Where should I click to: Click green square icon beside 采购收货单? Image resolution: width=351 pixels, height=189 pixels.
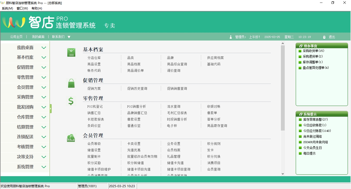click(300, 51)
